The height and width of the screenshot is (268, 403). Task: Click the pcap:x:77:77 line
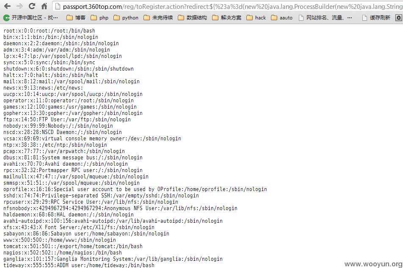coord(64,151)
